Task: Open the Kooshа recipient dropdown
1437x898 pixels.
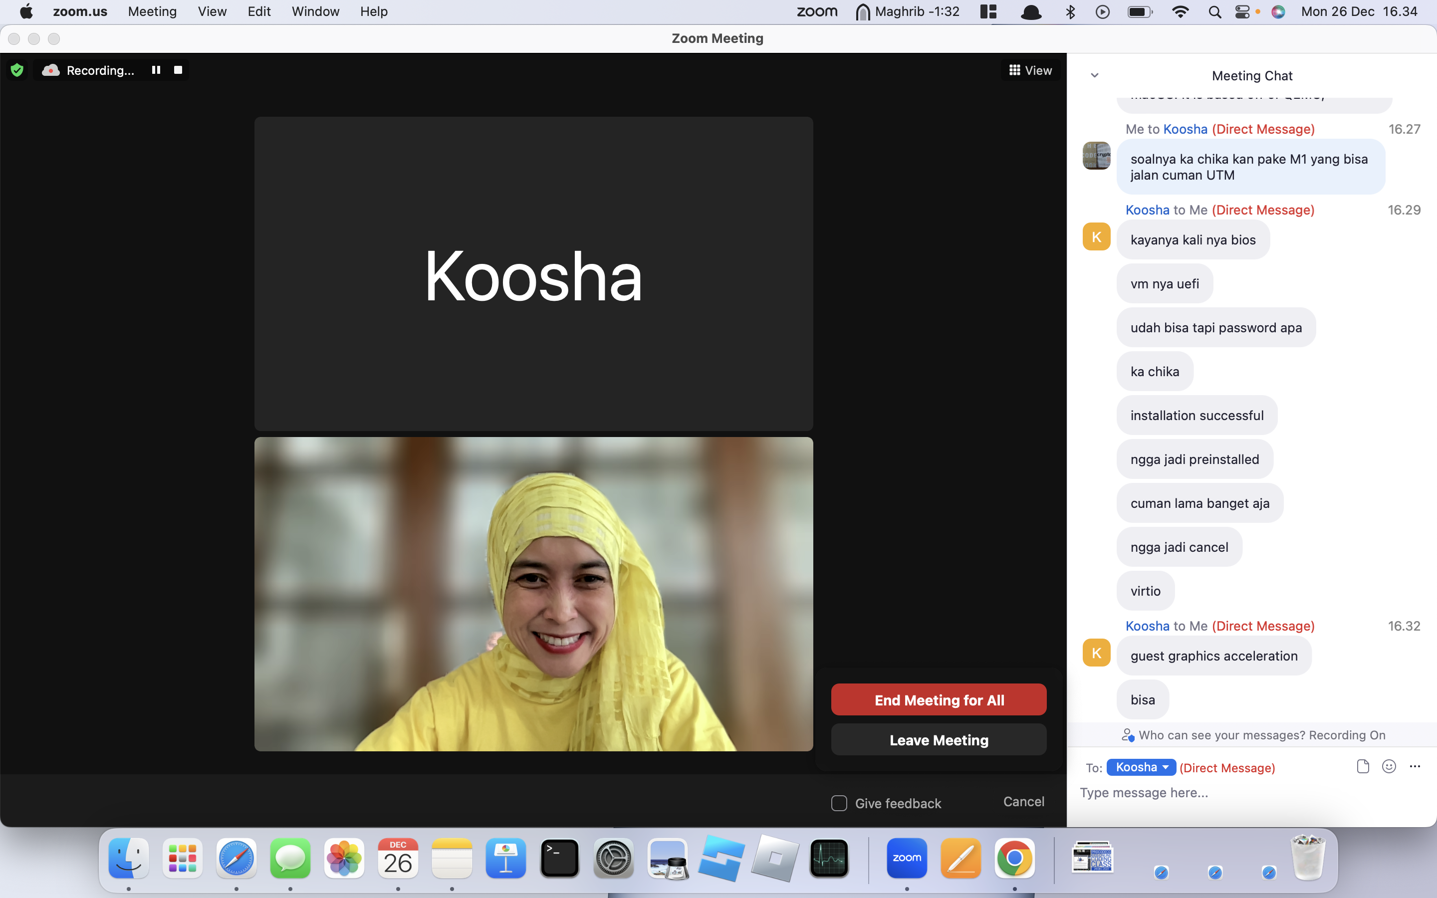Action: (x=1141, y=767)
